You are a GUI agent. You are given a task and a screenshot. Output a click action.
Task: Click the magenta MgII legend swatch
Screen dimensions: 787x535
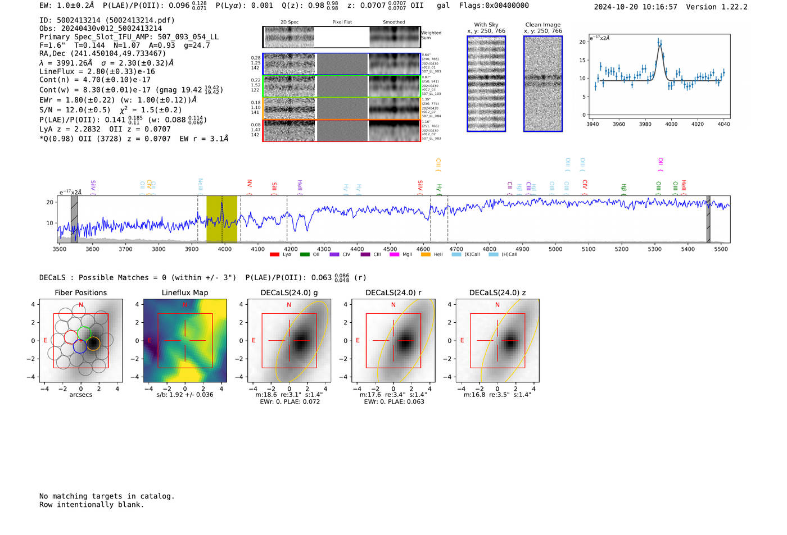394,254
